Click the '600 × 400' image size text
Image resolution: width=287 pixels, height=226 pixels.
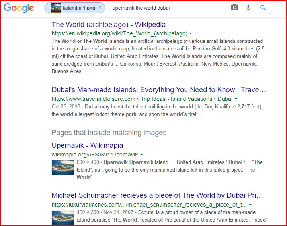coord(88,162)
